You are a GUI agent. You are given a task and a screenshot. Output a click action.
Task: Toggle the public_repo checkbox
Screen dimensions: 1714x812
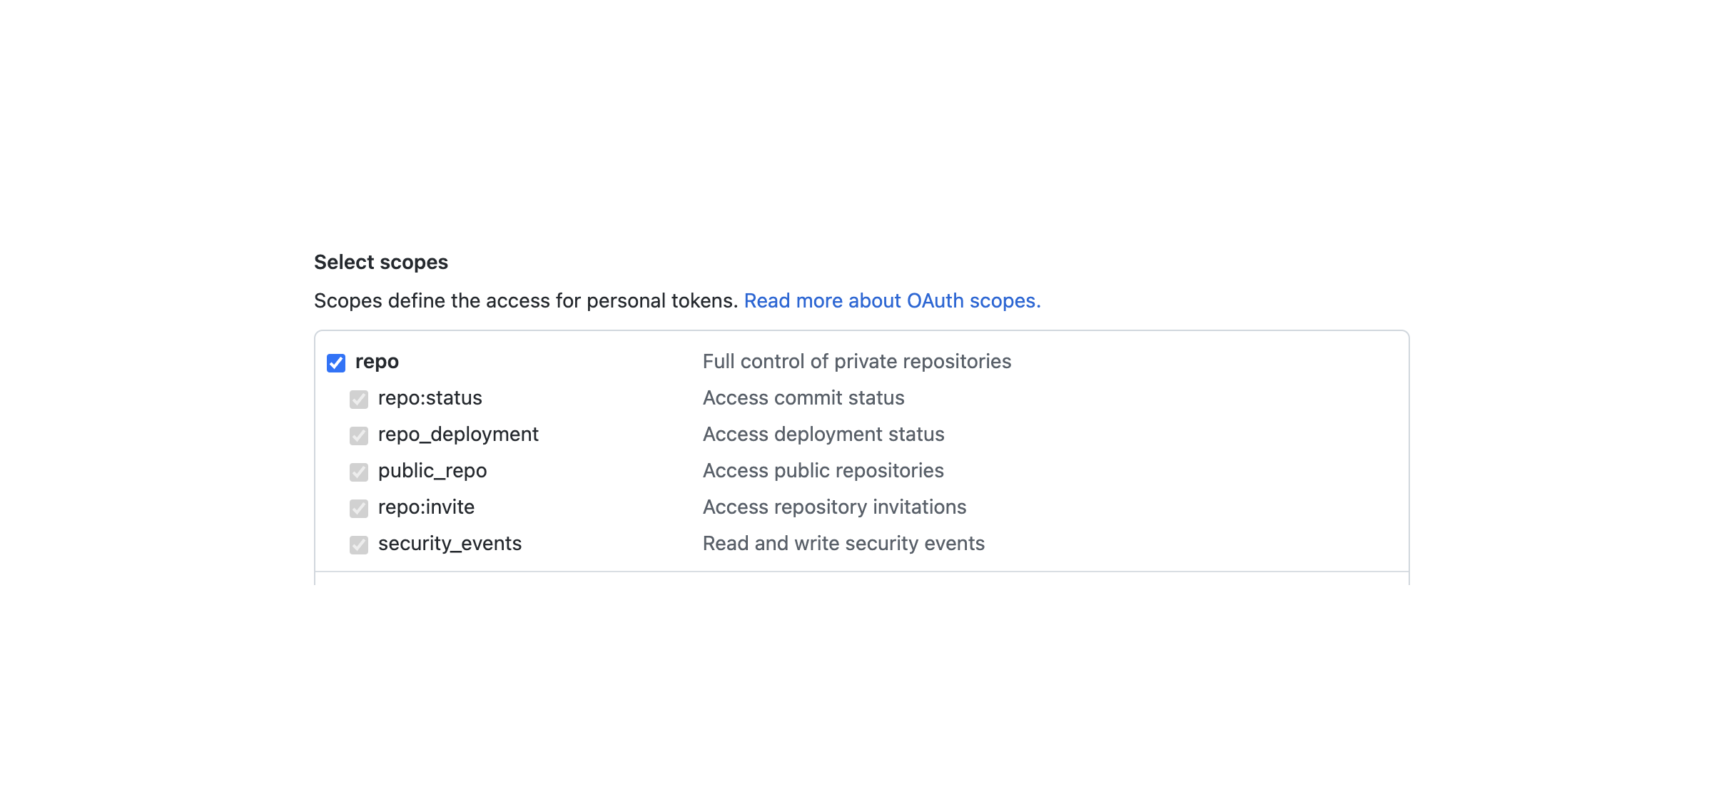[x=359, y=472]
